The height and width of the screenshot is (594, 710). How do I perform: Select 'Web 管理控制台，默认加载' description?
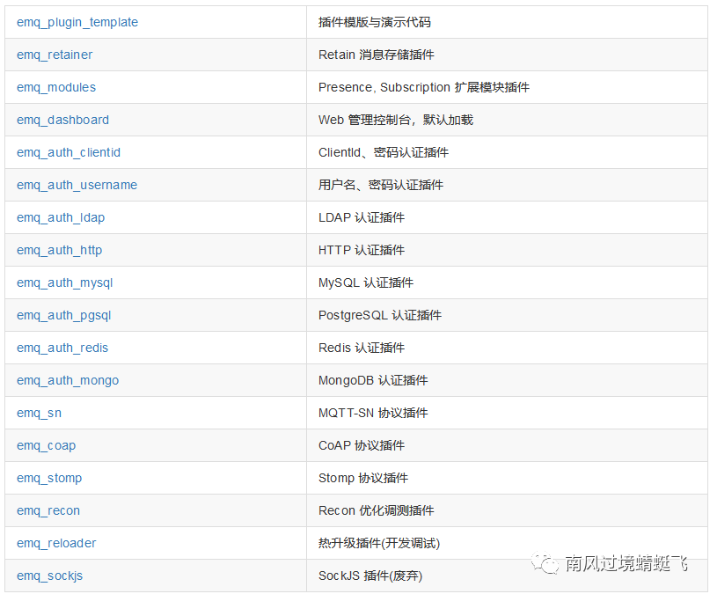[396, 120]
